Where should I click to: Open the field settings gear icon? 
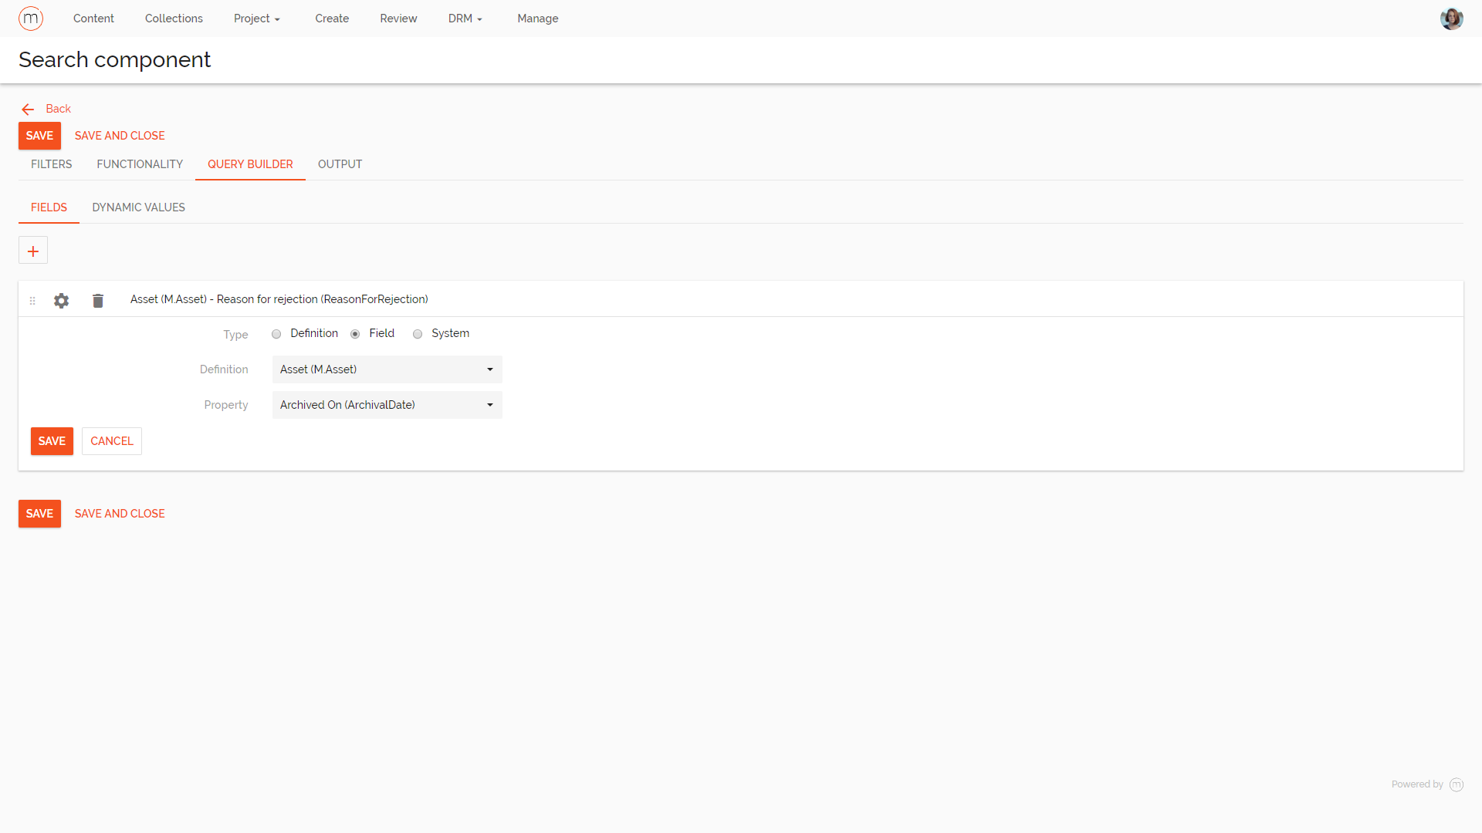(61, 300)
